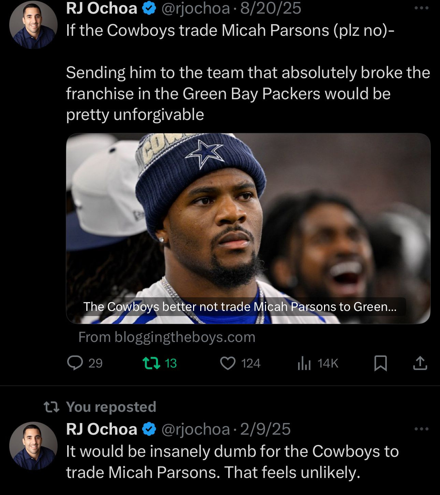The width and height of the screenshot is (440, 495).
Task: Open the article headline caption overlay
Action: point(240,307)
